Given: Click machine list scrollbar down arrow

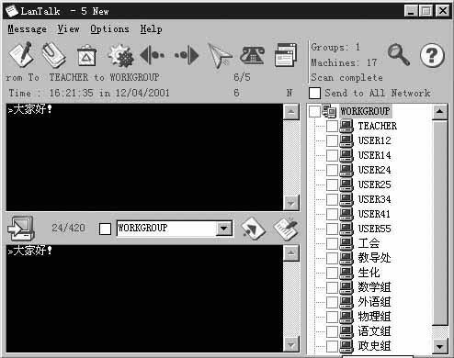Looking at the screenshot, I should tap(440, 346).
